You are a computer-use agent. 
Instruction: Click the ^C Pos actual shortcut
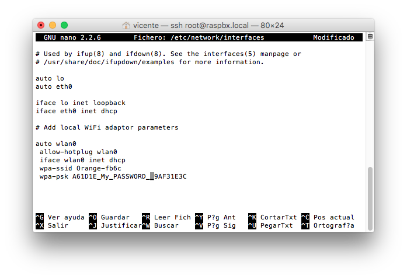[328, 217]
